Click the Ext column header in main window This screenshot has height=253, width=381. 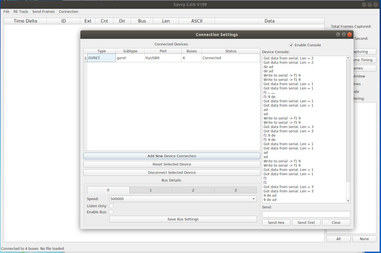(x=88, y=21)
